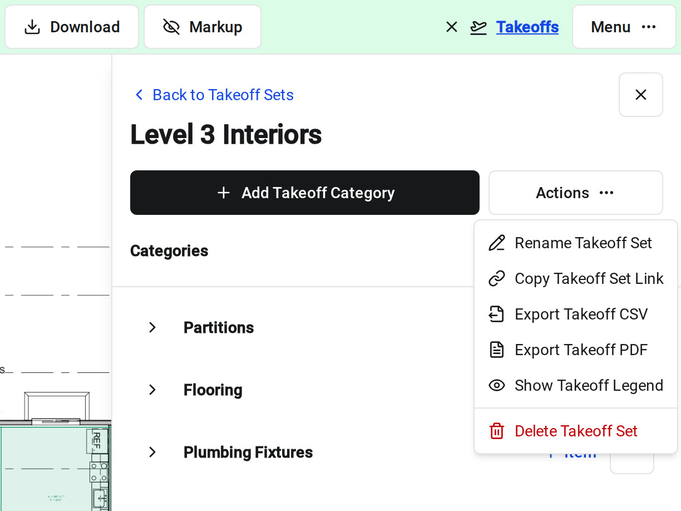
Task: Expand the Flooring category chevron
Action: (152, 390)
